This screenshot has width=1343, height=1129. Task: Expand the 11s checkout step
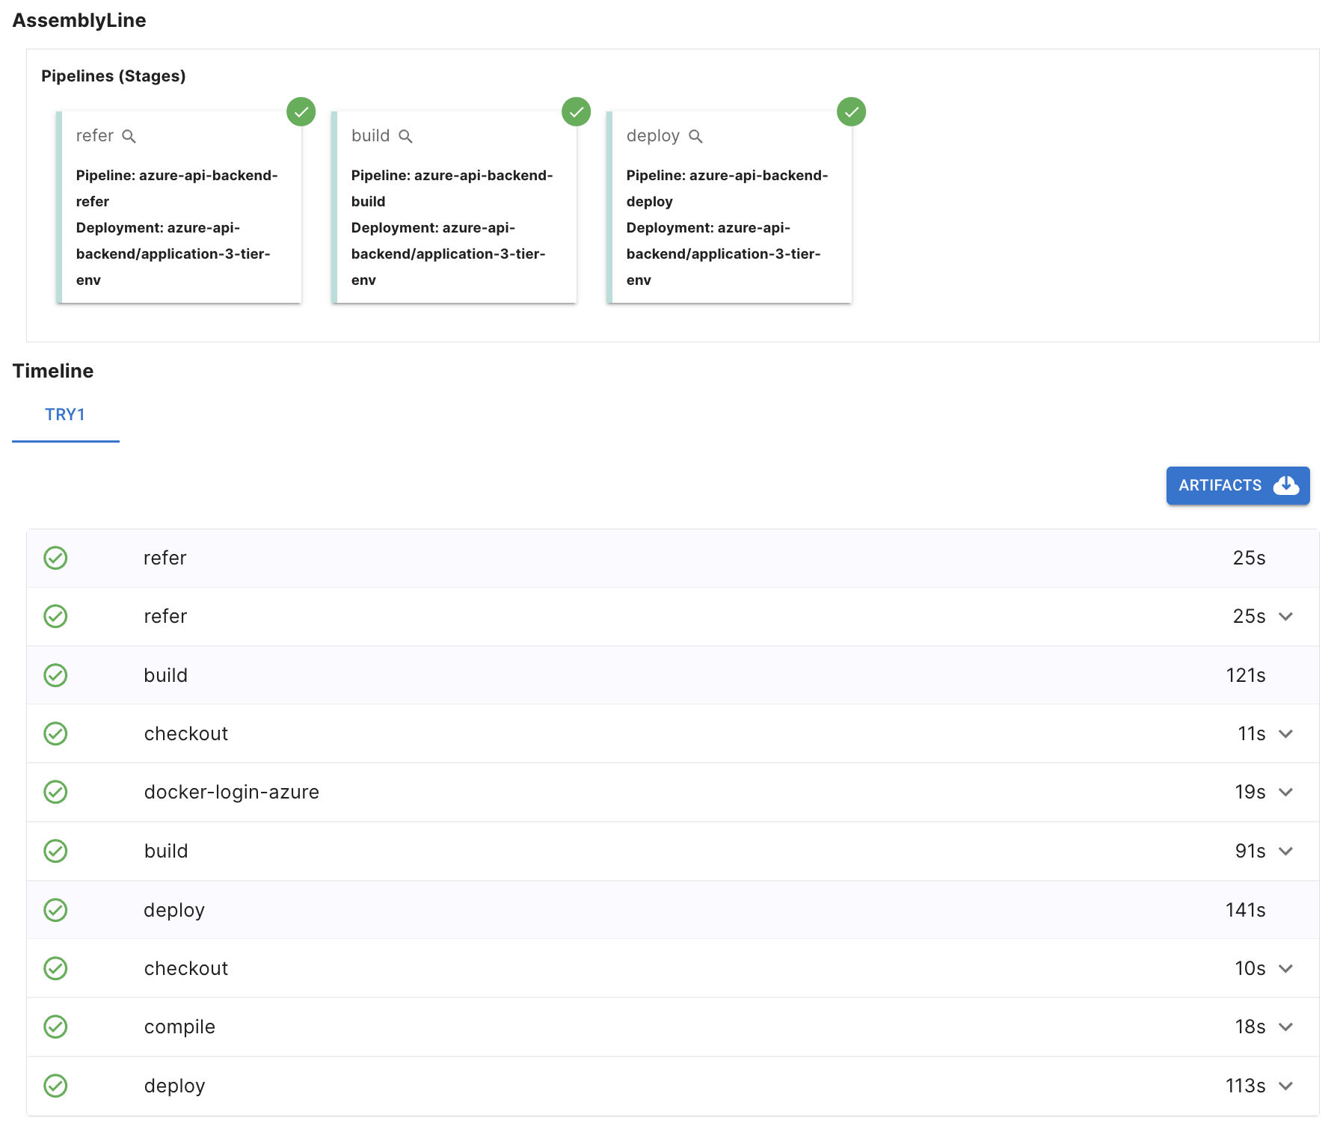point(1285,734)
